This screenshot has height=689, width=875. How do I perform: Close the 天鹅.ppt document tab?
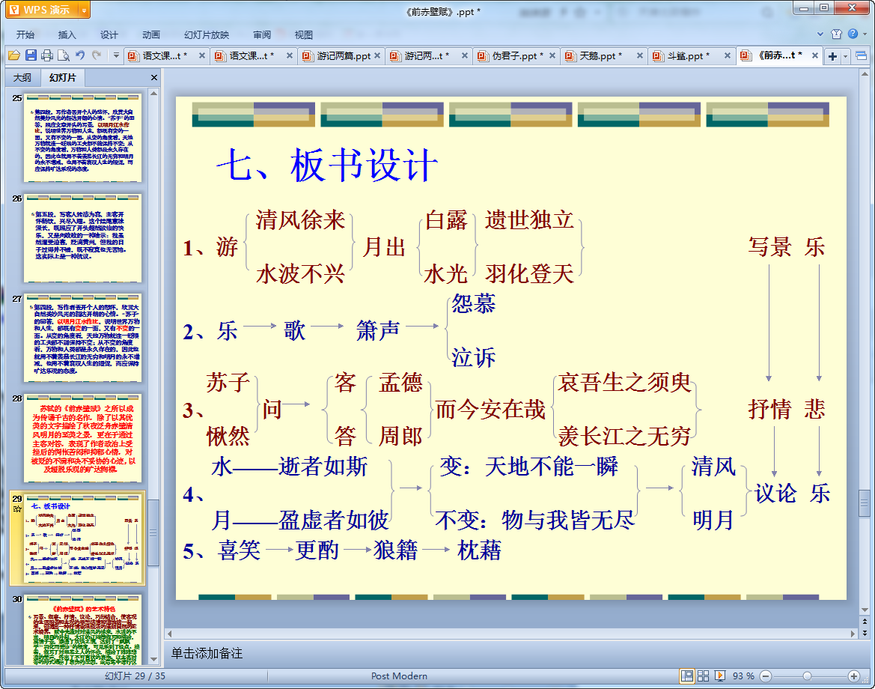click(639, 55)
